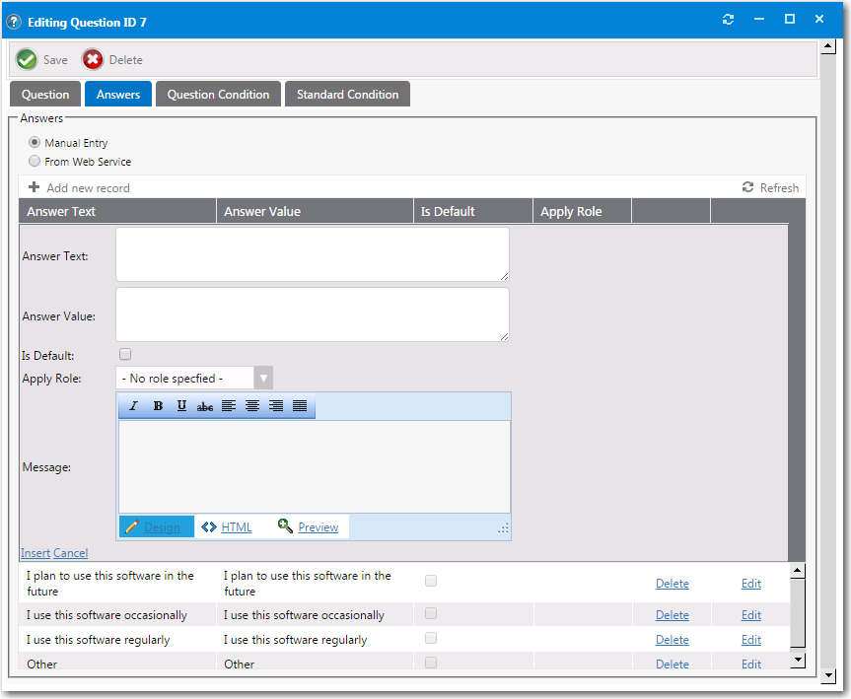Enable the Is Default checkbox
851x699 pixels.
(125, 354)
